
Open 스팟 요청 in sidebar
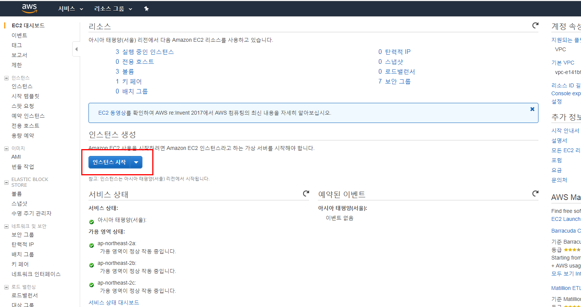click(23, 106)
